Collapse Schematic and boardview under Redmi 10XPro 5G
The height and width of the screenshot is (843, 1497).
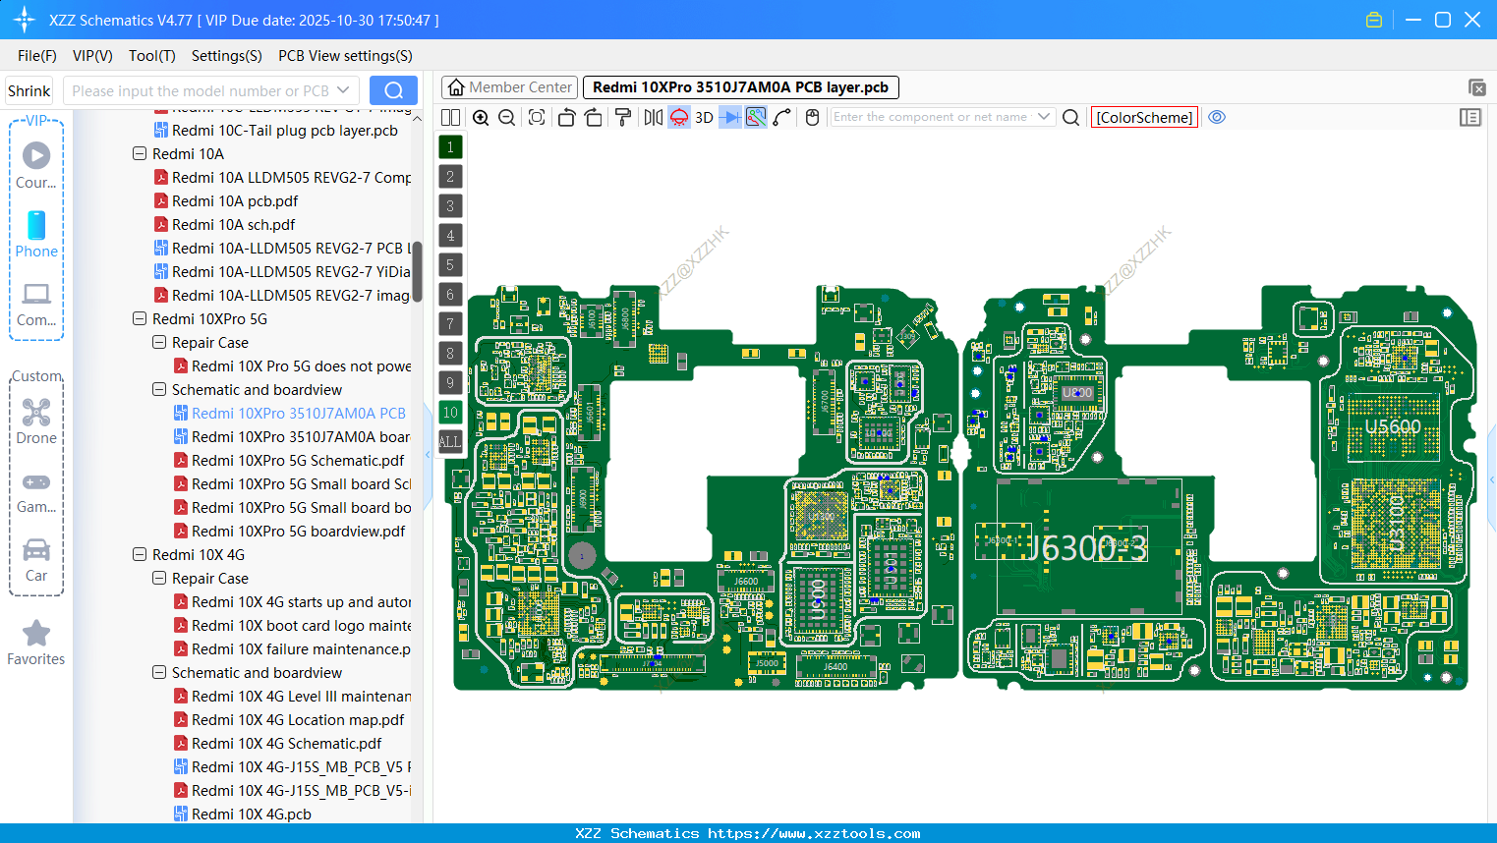[159, 389]
